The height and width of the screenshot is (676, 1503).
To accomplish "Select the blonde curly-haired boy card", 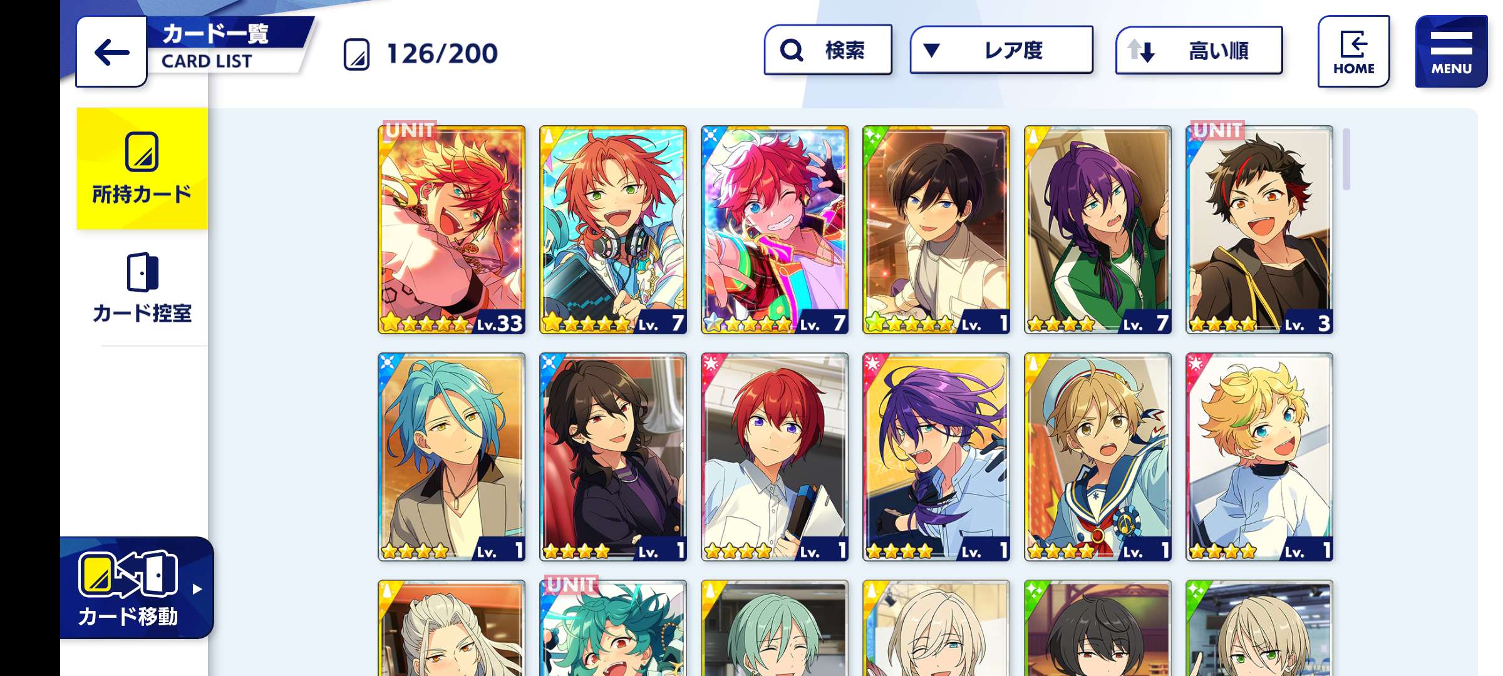I will click(1259, 457).
